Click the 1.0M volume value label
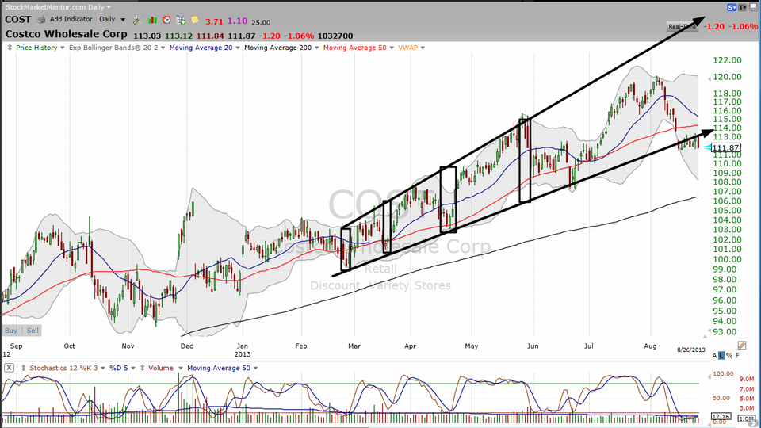Viewport: 761px width, 428px height. tap(746, 418)
